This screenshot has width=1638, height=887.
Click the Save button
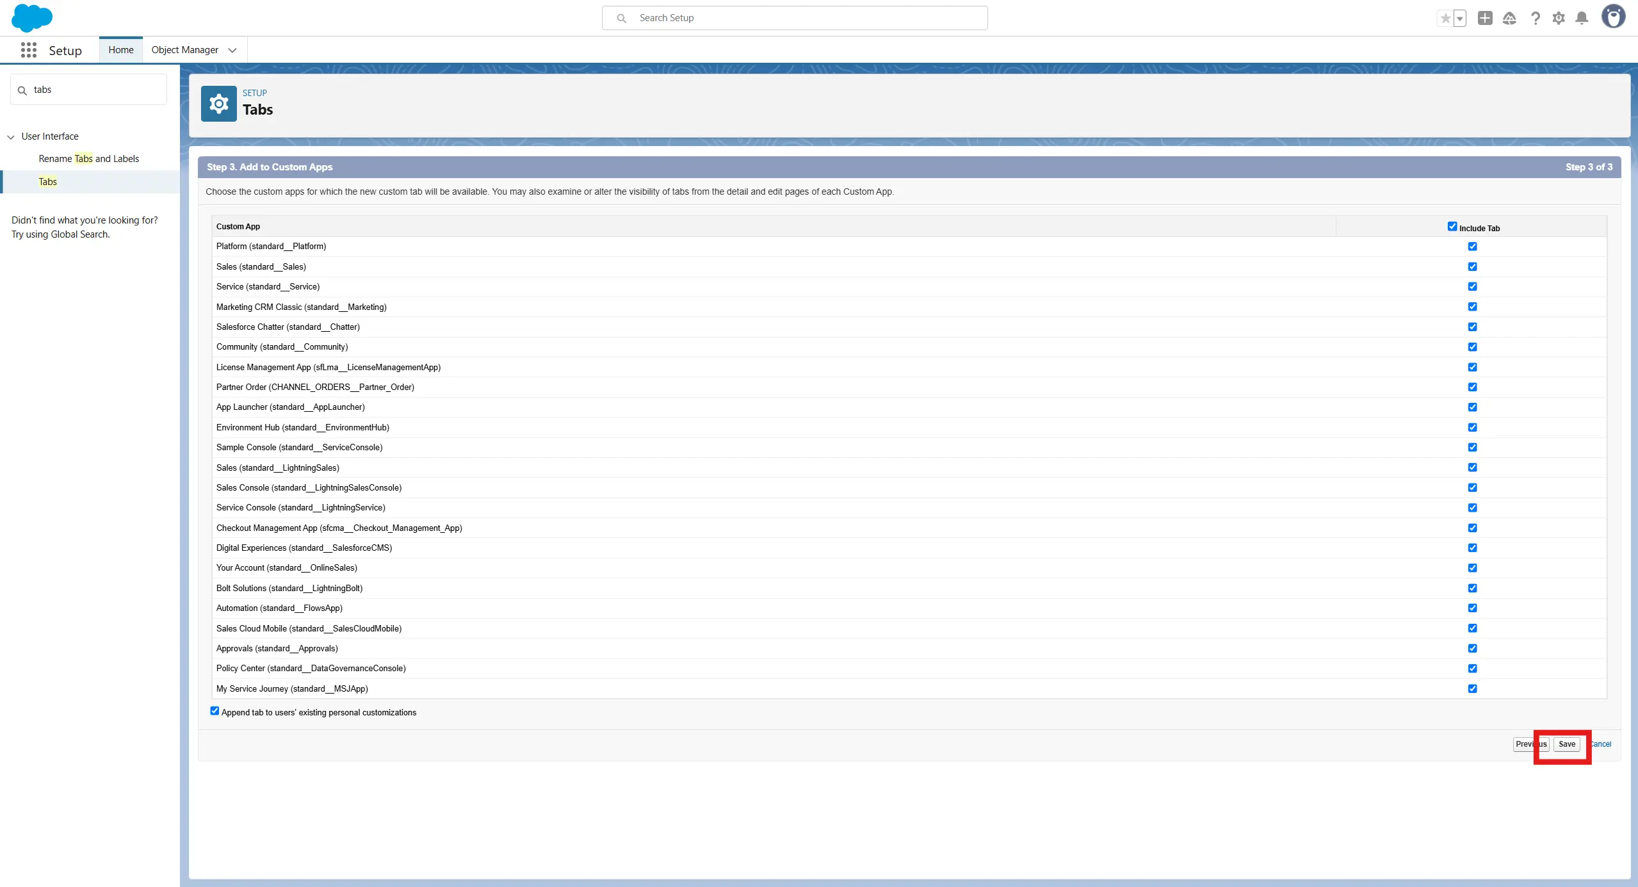(x=1566, y=744)
